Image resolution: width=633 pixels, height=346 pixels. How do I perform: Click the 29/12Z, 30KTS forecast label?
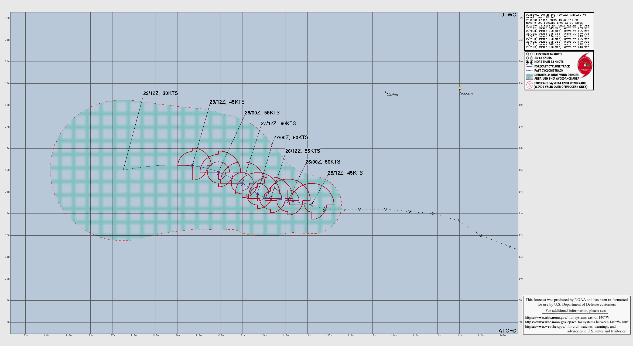click(x=160, y=93)
